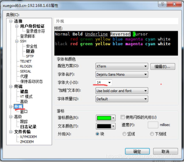Select ZMODEM in the tree
184x162 pixels.
tap(27, 142)
